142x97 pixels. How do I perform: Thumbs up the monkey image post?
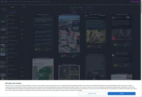point(88,46)
